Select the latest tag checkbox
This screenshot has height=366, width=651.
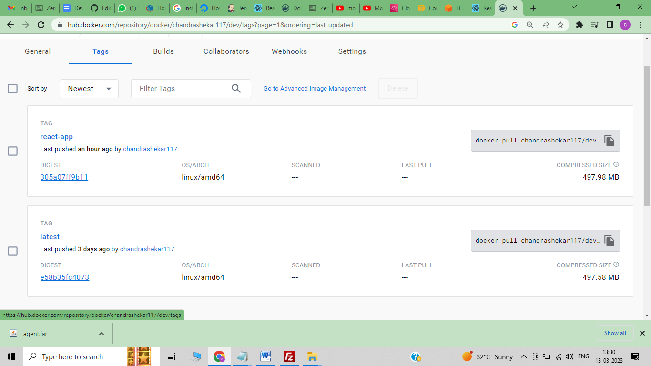(12, 251)
